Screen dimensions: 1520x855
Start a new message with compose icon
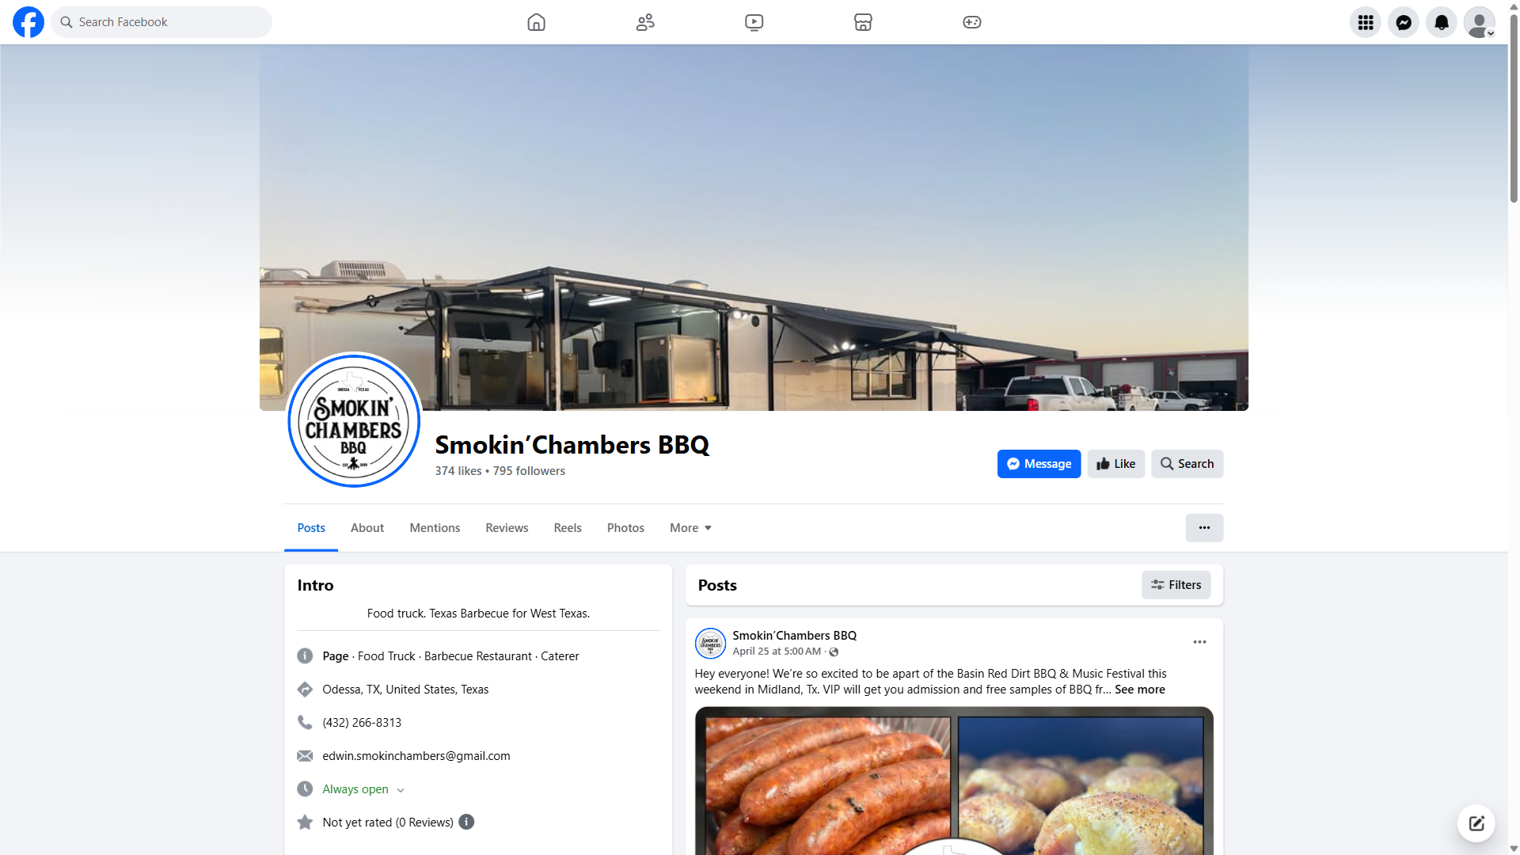[x=1476, y=823]
